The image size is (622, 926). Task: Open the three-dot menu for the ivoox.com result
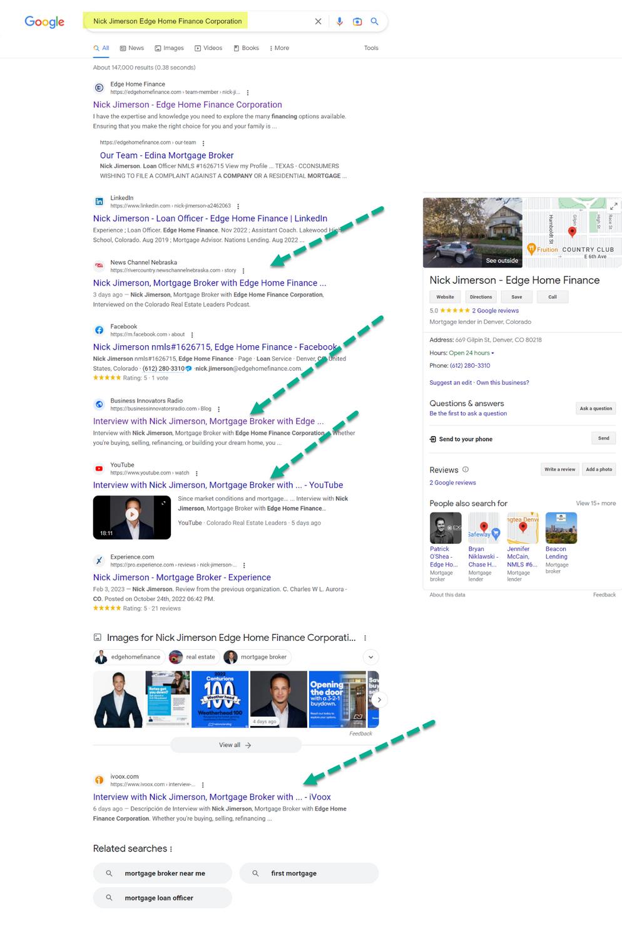tap(203, 784)
